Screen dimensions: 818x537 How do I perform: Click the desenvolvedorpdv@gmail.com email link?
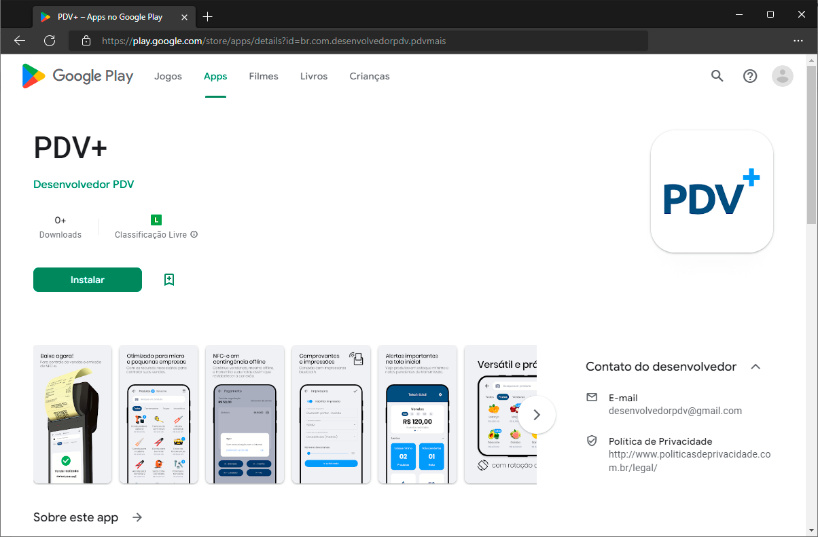point(675,411)
